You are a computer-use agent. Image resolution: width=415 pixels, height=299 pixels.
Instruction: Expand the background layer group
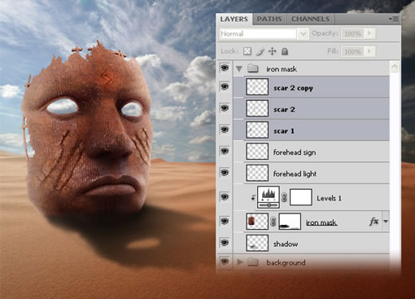[x=239, y=262]
